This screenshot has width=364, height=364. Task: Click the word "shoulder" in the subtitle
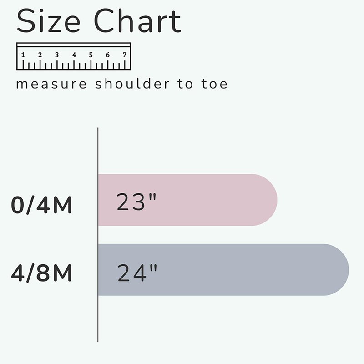[132, 85]
